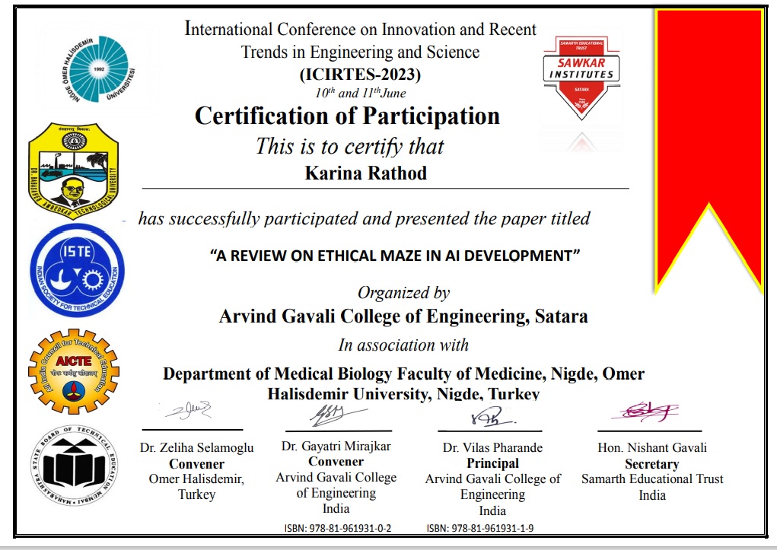
Task: Select the "Secretary" title
Action: click(652, 464)
